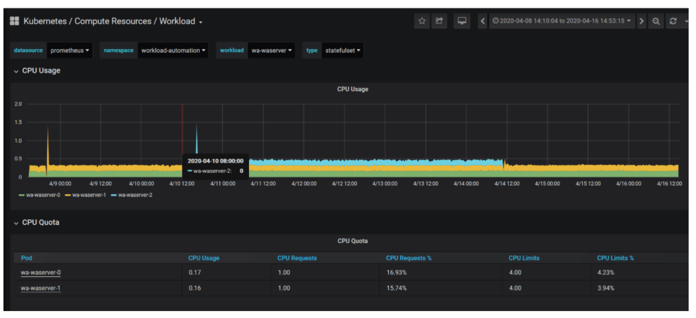Open the wa-waserver workload dropdown
This screenshot has width=696, height=318.
(271, 50)
